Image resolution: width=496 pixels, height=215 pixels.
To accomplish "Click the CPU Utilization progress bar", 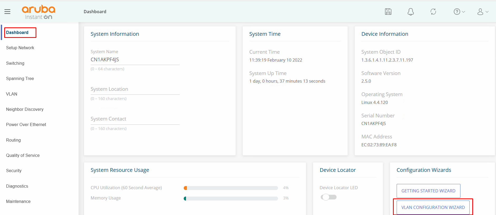I will pyautogui.click(x=231, y=188).
